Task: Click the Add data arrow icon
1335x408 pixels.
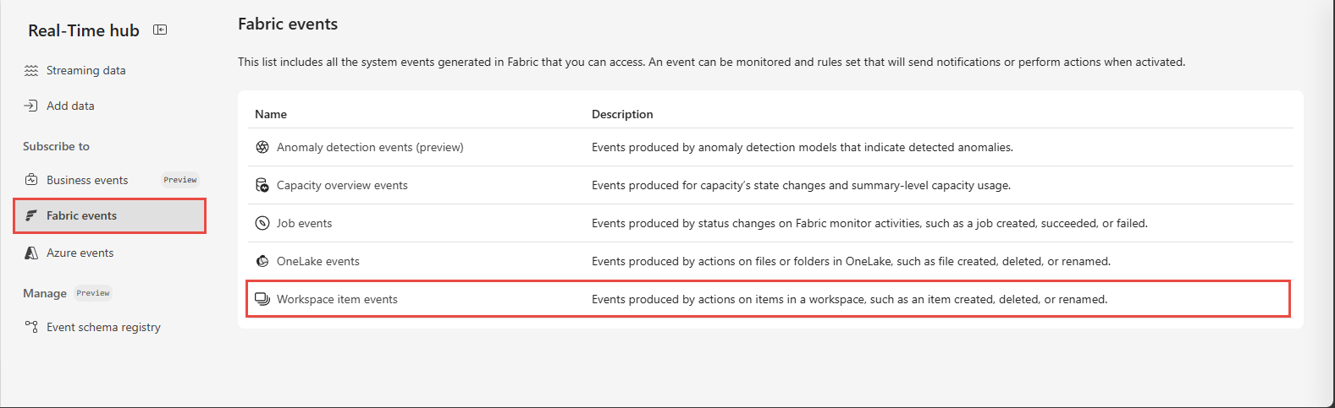Action: [31, 106]
